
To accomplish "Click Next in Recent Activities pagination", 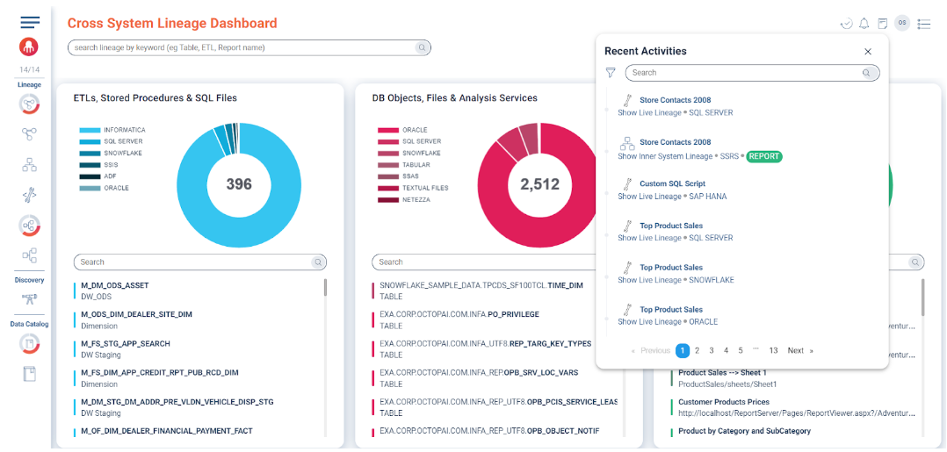I will pyautogui.click(x=799, y=350).
